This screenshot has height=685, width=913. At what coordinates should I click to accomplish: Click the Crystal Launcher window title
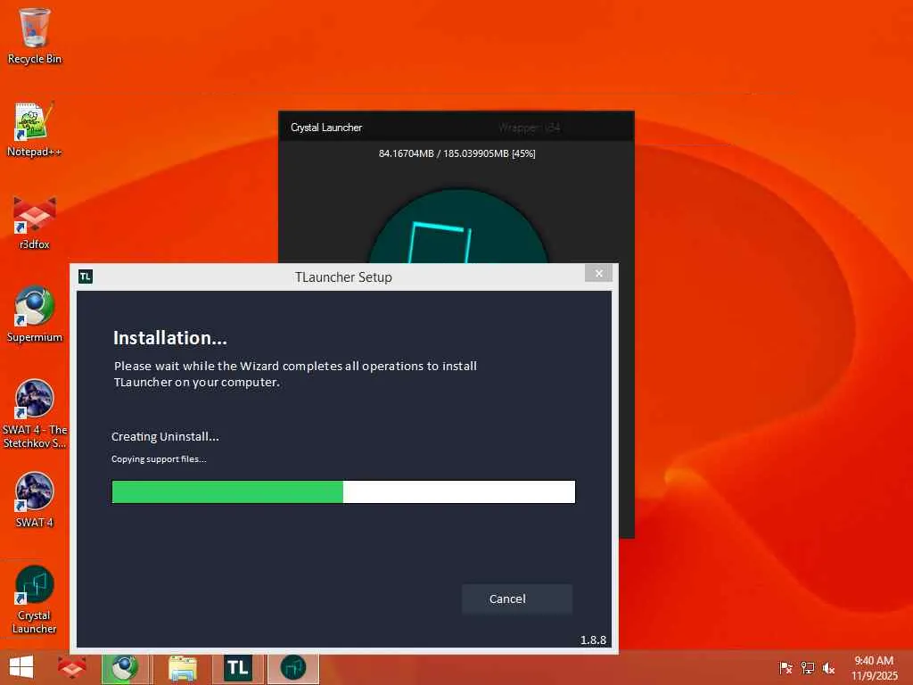326,128
